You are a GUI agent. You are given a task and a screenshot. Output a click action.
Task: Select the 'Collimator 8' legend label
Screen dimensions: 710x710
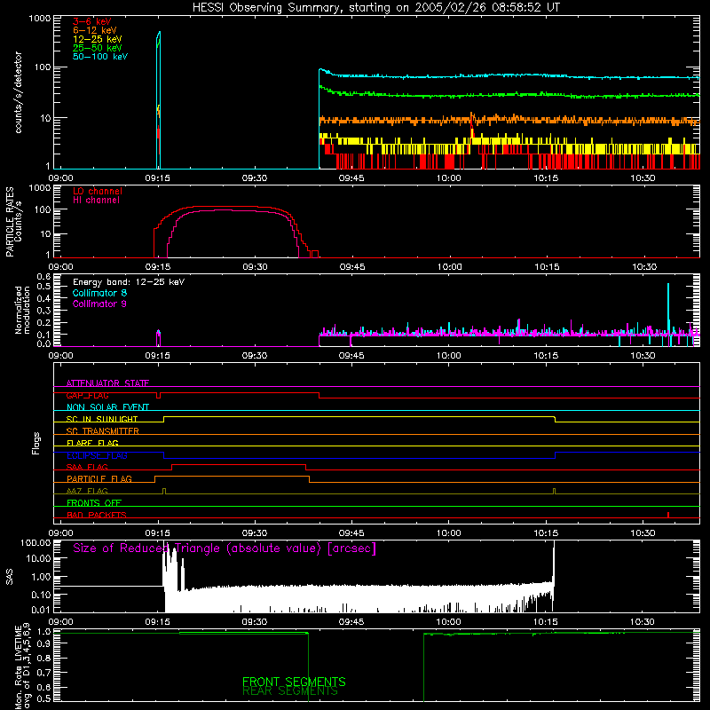click(x=99, y=293)
